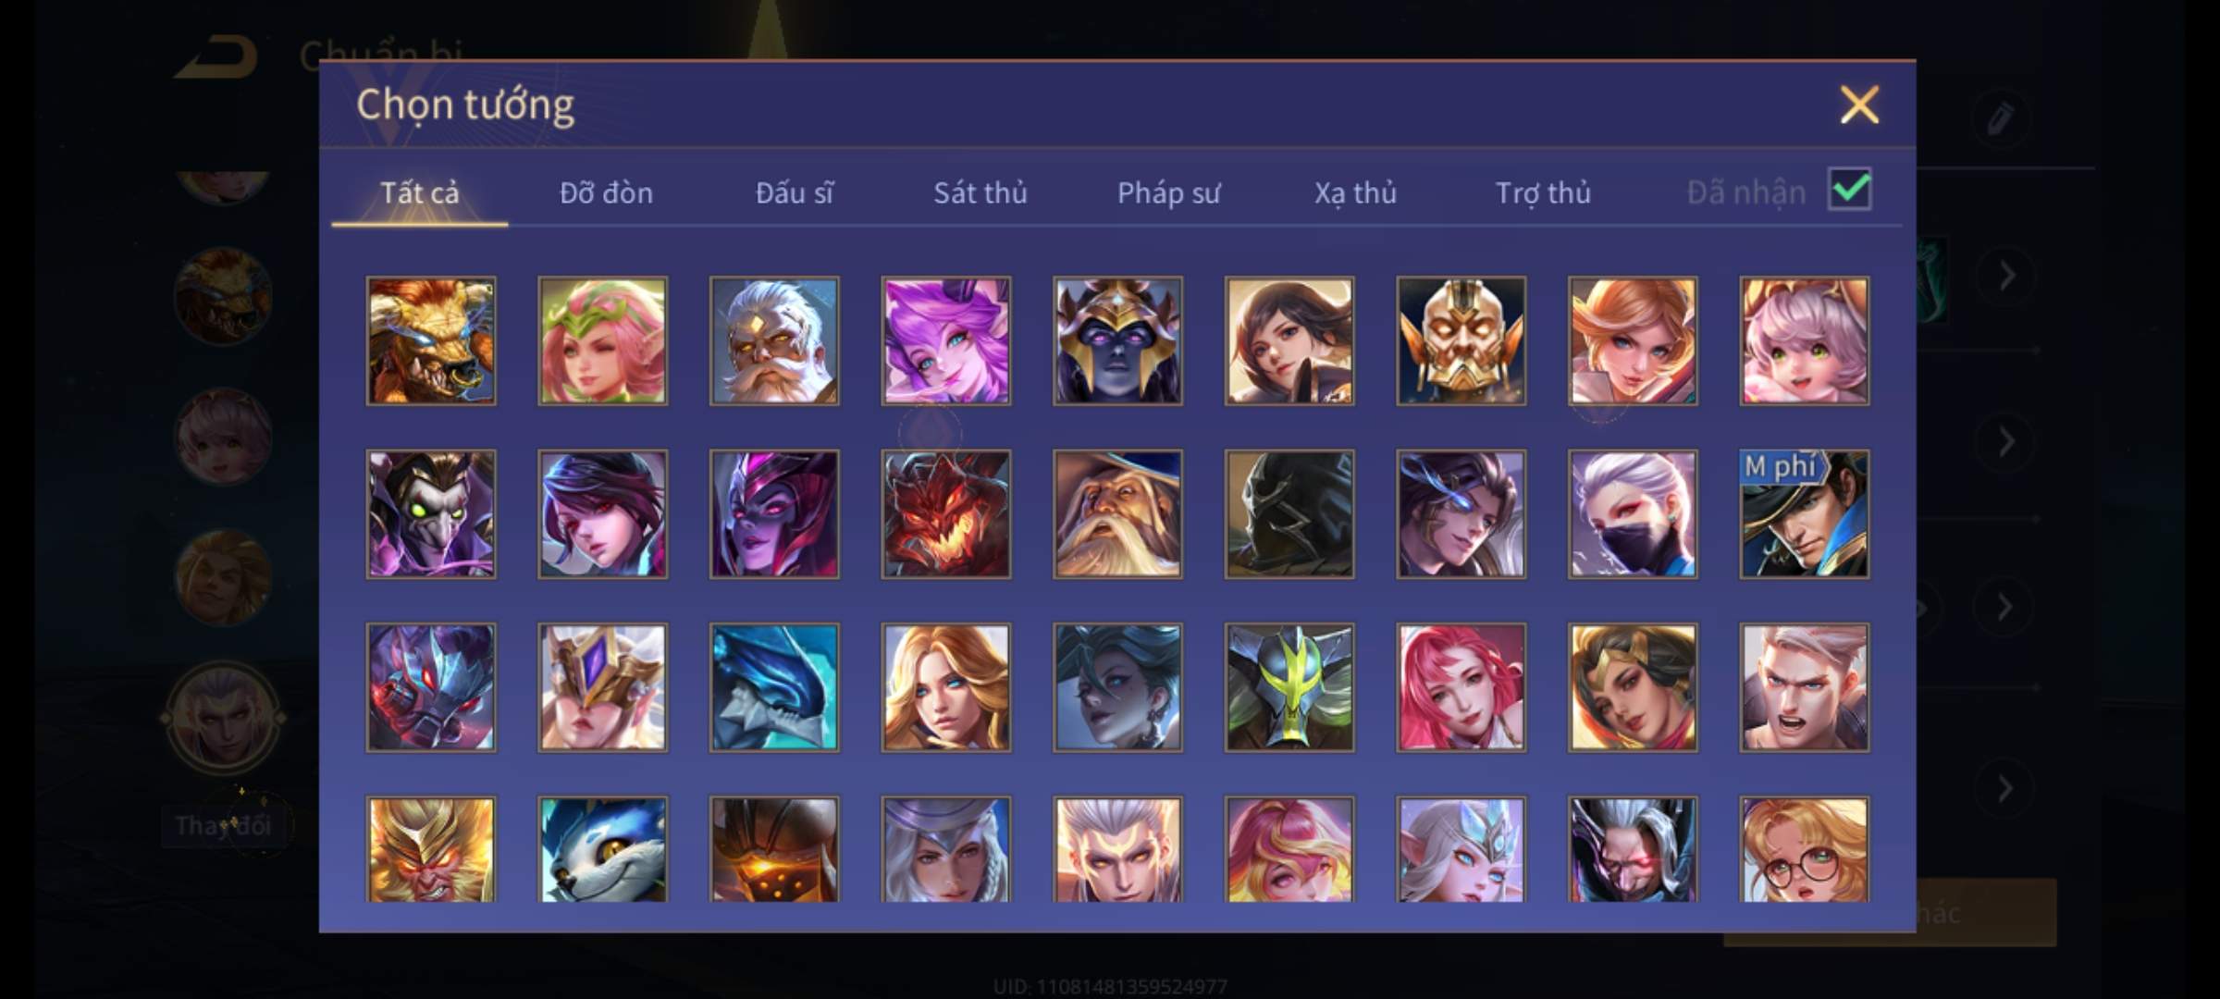Select the golden monkey king hero portrait
The image size is (2220, 999).
pyautogui.click(x=431, y=849)
